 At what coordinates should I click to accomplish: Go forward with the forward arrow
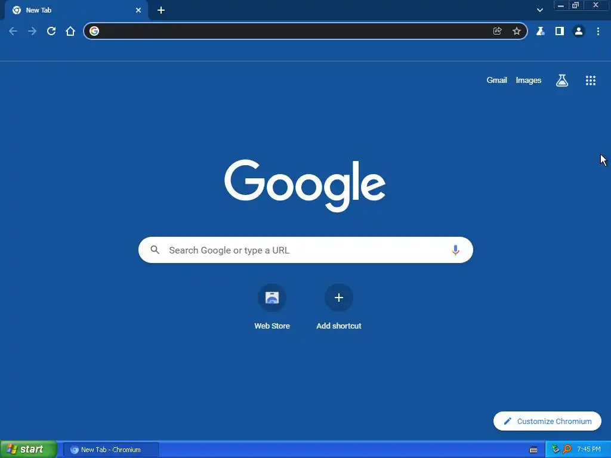[x=32, y=31]
